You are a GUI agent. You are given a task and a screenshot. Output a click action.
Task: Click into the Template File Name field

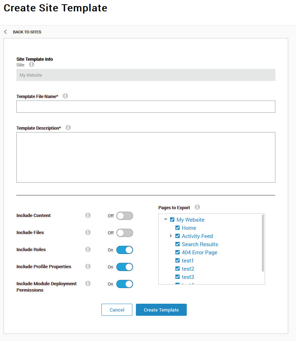click(146, 107)
